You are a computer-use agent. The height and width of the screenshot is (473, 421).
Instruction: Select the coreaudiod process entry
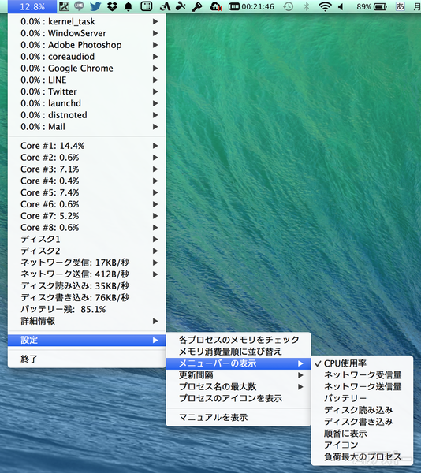click(87, 57)
